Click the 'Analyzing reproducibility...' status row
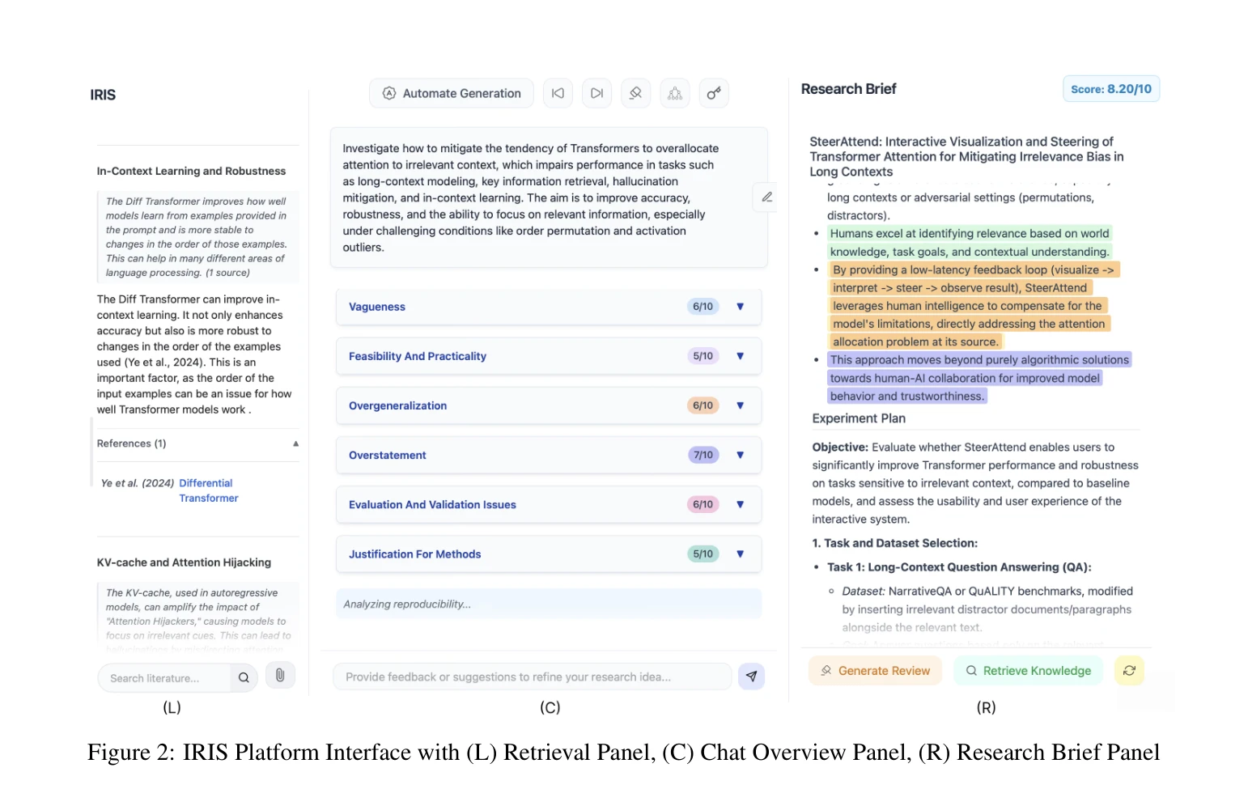This screenshot has width=1248, height=789. click(549, 604)
